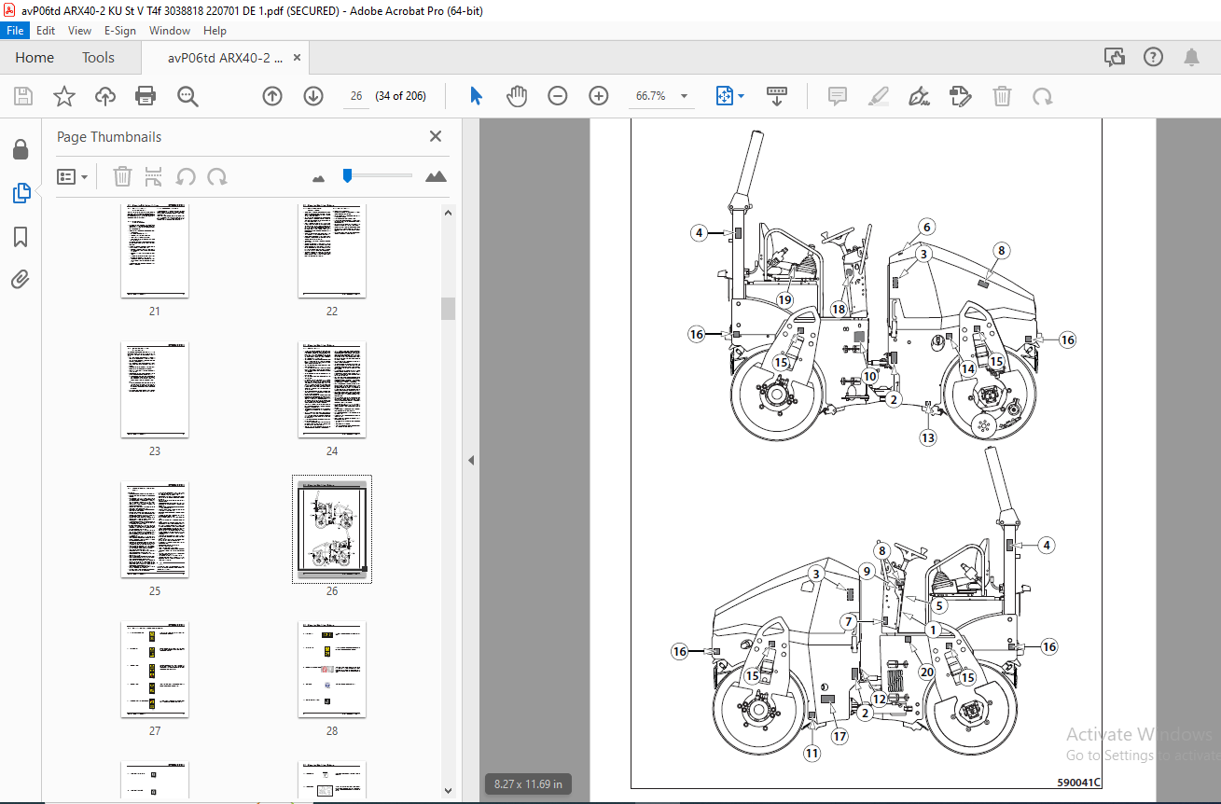Select the highlight text tool

point(878,96)
